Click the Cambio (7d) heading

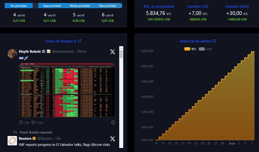(x=198, y=7)
